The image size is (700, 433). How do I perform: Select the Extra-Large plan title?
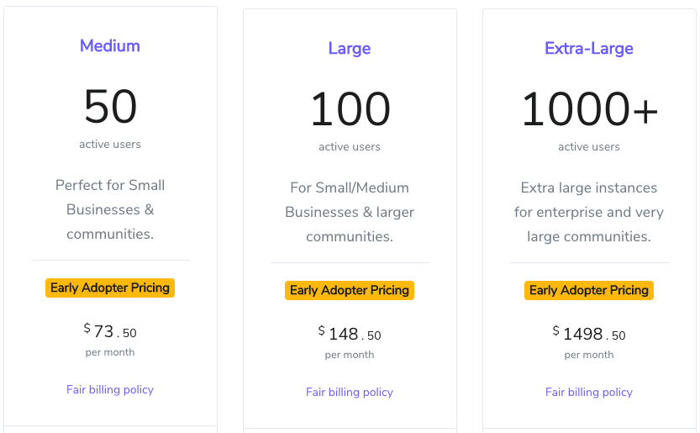tap(589, 49)
